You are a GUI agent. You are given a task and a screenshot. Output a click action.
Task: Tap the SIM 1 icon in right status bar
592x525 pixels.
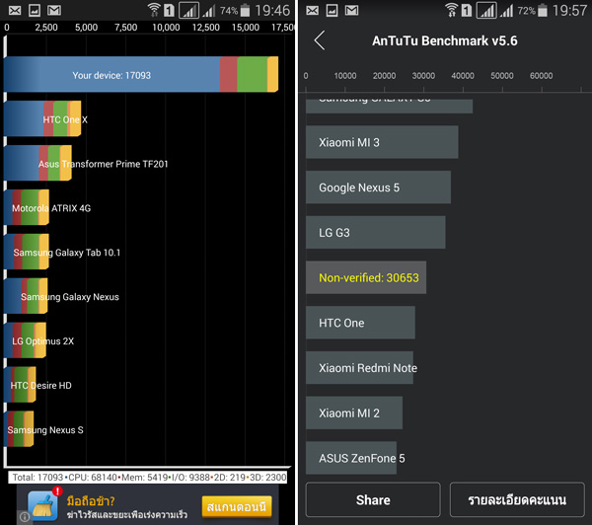467,10
